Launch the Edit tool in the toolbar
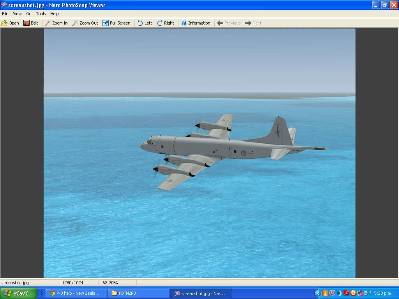 31,23
